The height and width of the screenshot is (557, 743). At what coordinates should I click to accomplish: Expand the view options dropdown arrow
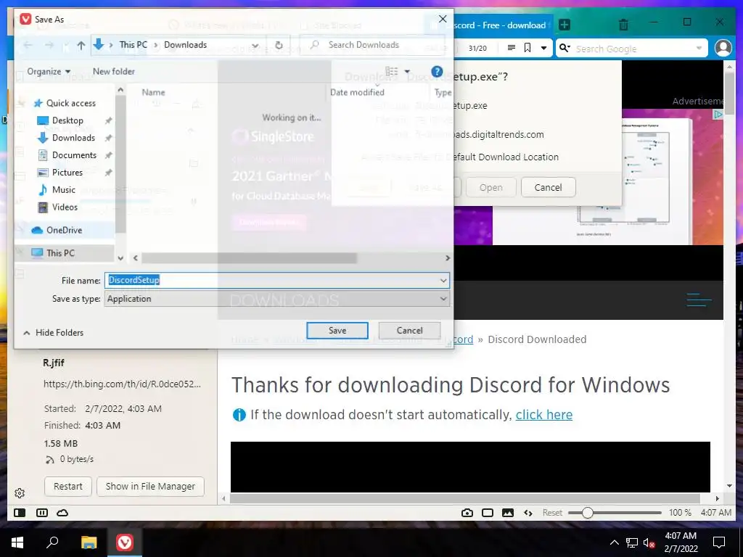click(407, 72)
